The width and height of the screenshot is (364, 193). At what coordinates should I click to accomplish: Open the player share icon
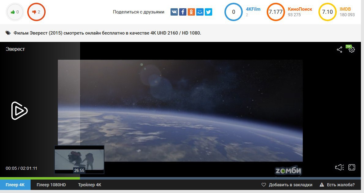click(340, 50)
